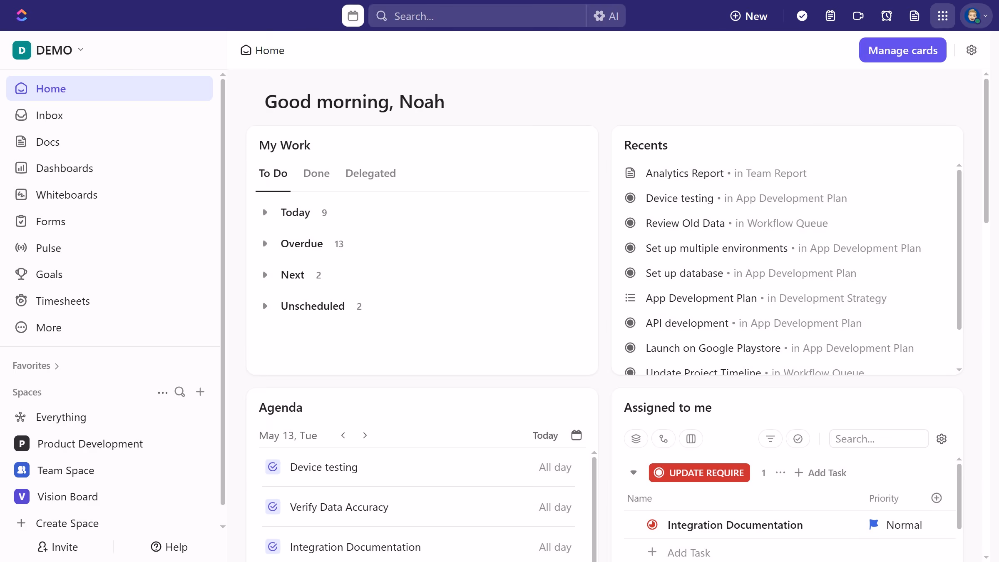The image size is (999, 562).
Task: Click the Recents card scrollbar
Action: [959, 249]
